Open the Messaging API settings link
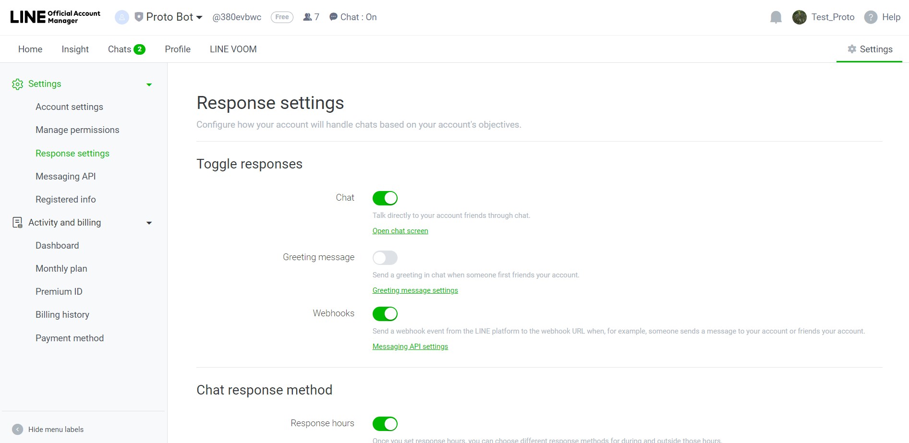 [410, 347]
